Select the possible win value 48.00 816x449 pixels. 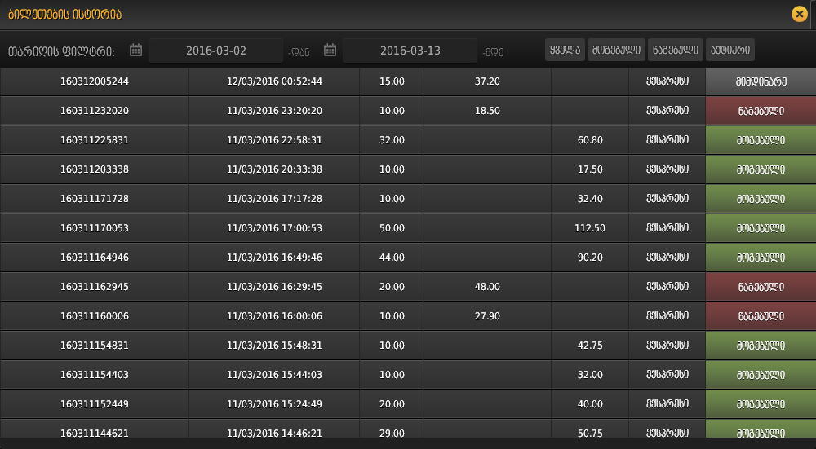point(487,287)
